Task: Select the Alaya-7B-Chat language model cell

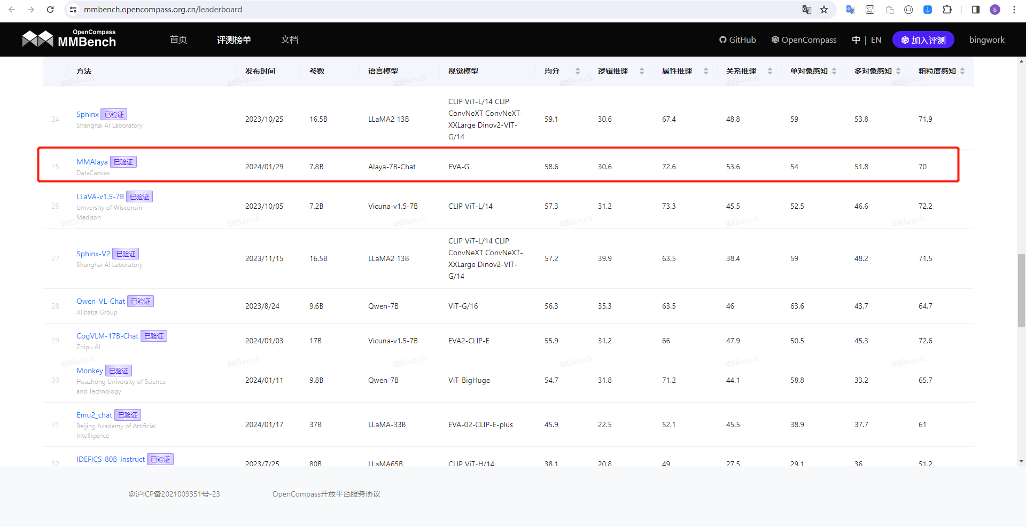Action: click(x=392, y=167)
